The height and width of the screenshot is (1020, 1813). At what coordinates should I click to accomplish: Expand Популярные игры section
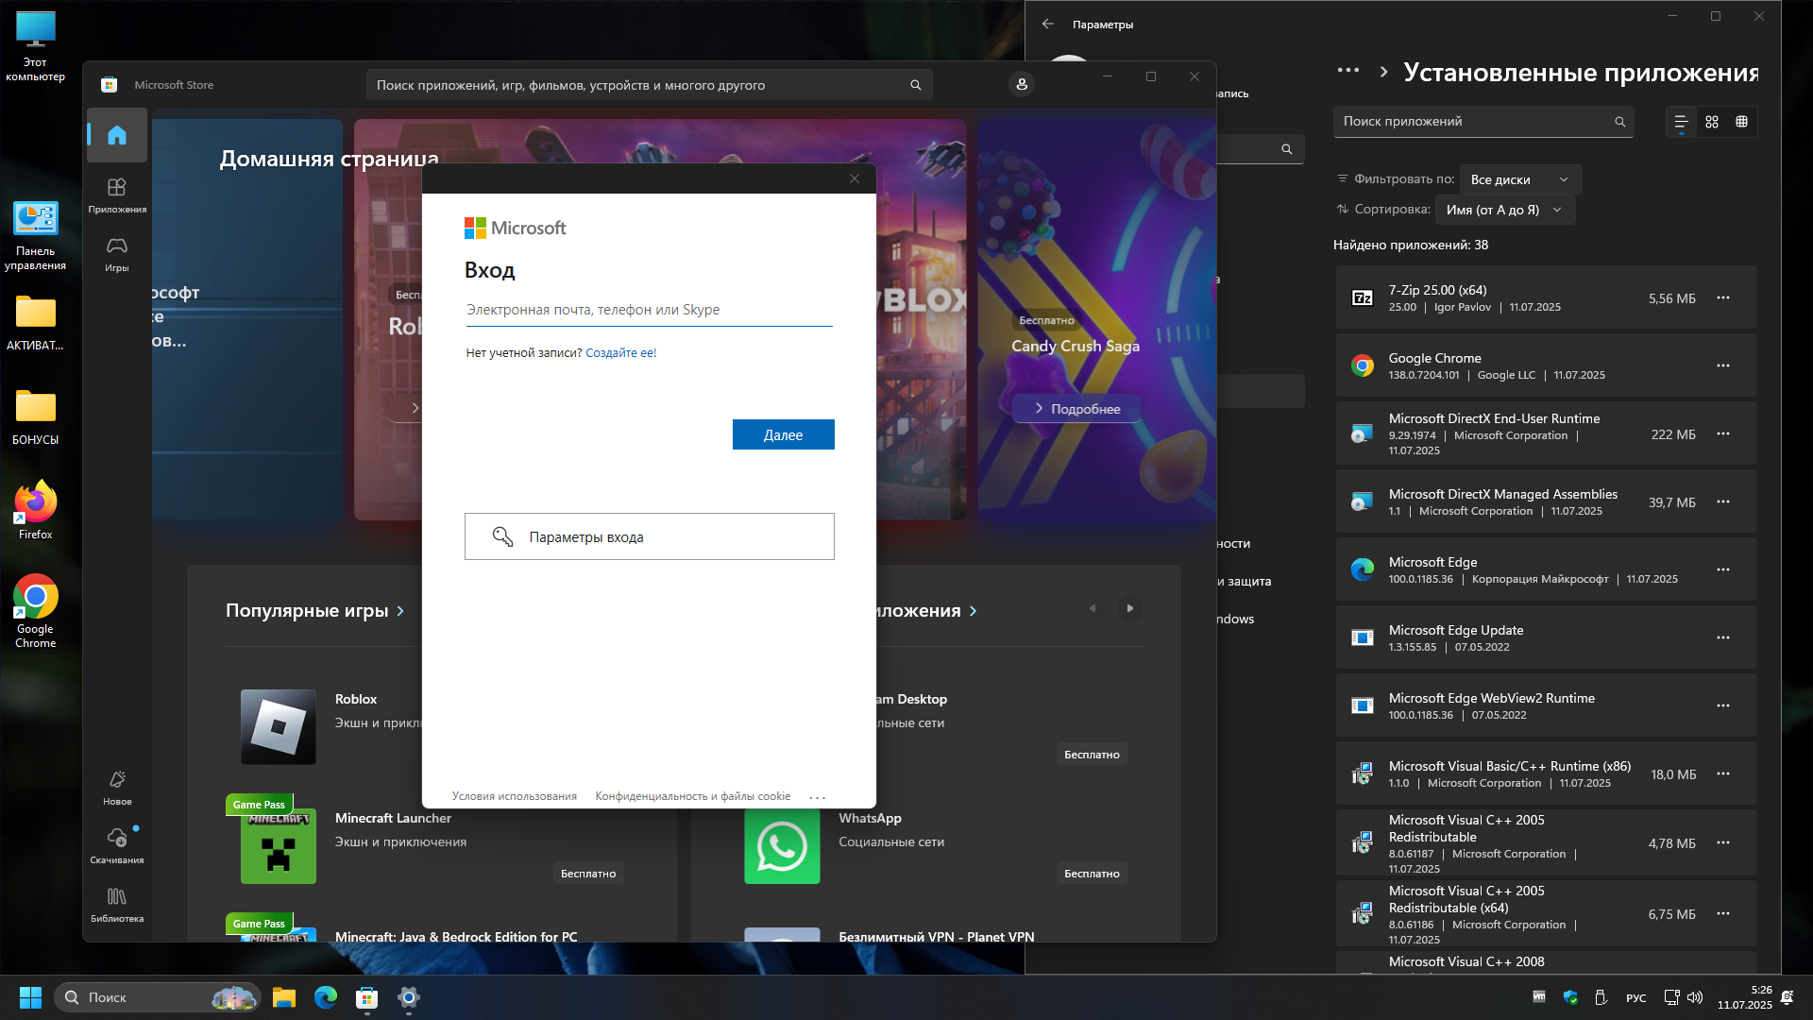click(314, 611)
